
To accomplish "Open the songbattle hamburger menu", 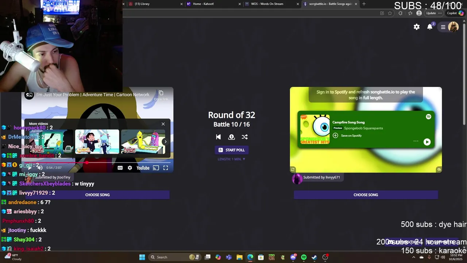I will tap(443, 27).
